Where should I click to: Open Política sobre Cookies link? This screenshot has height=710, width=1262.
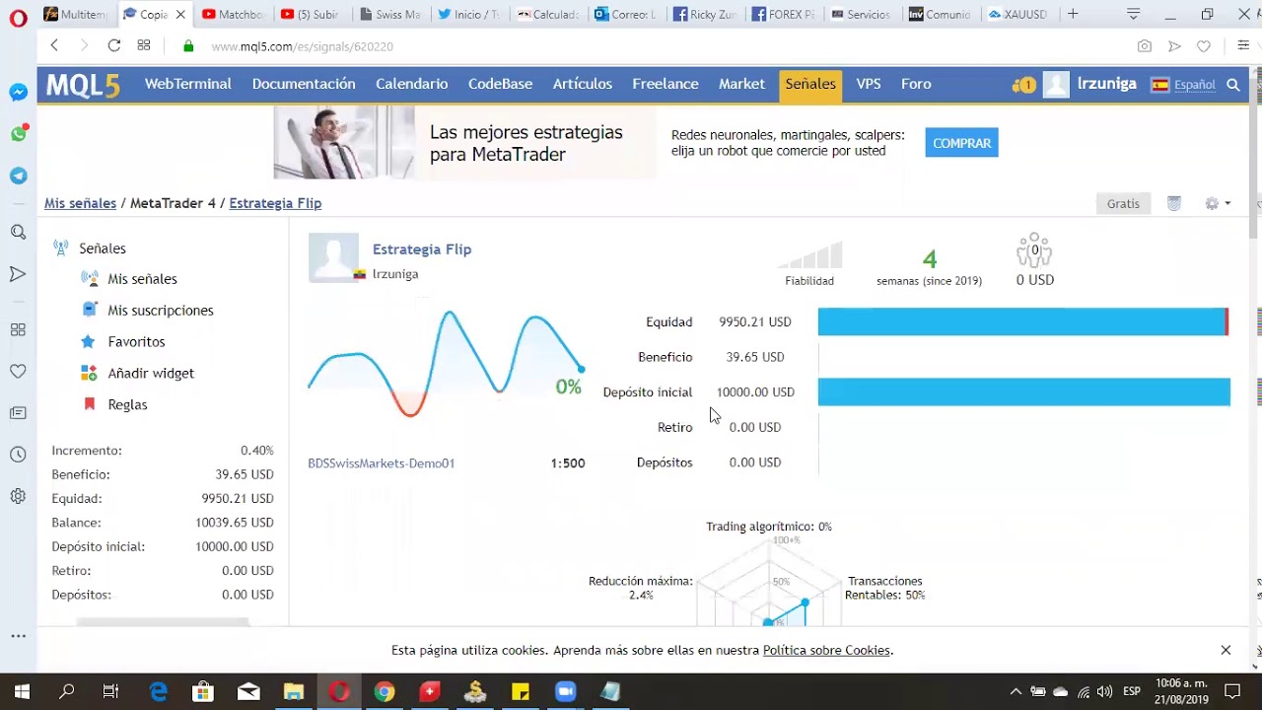[826, 650]
